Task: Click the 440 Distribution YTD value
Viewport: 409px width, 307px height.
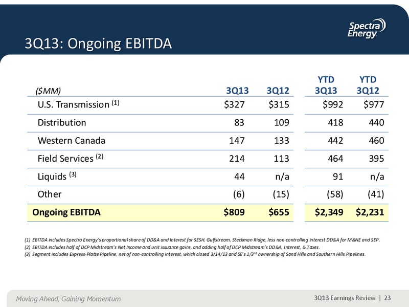Action: pyautogui.click(x=376, y=122)
